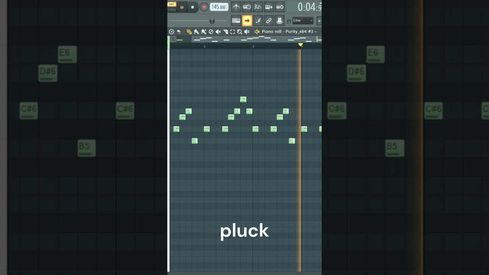Viewport: 489px width, 275px height.
Task: Expand arrow after Purity_x64 #3 title
Action: coord(316,32)
